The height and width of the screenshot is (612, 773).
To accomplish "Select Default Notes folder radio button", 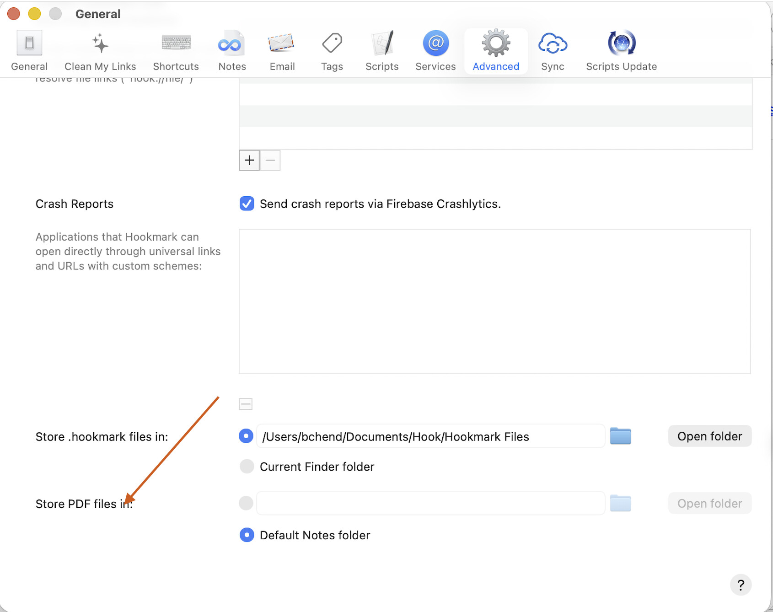I will [247, 535].
